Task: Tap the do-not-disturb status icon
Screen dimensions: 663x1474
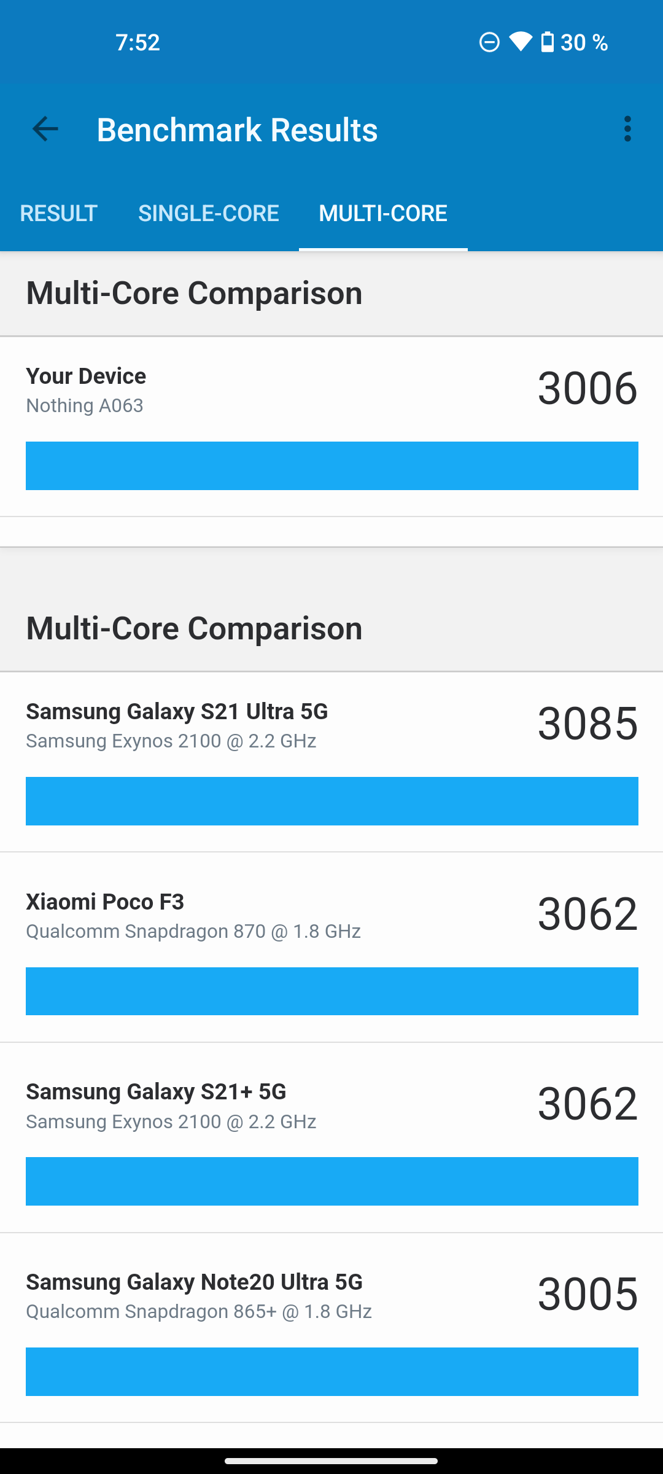Action: coord(489,42)
